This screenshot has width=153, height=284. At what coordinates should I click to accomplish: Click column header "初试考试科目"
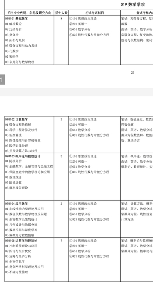click(95, 13)
